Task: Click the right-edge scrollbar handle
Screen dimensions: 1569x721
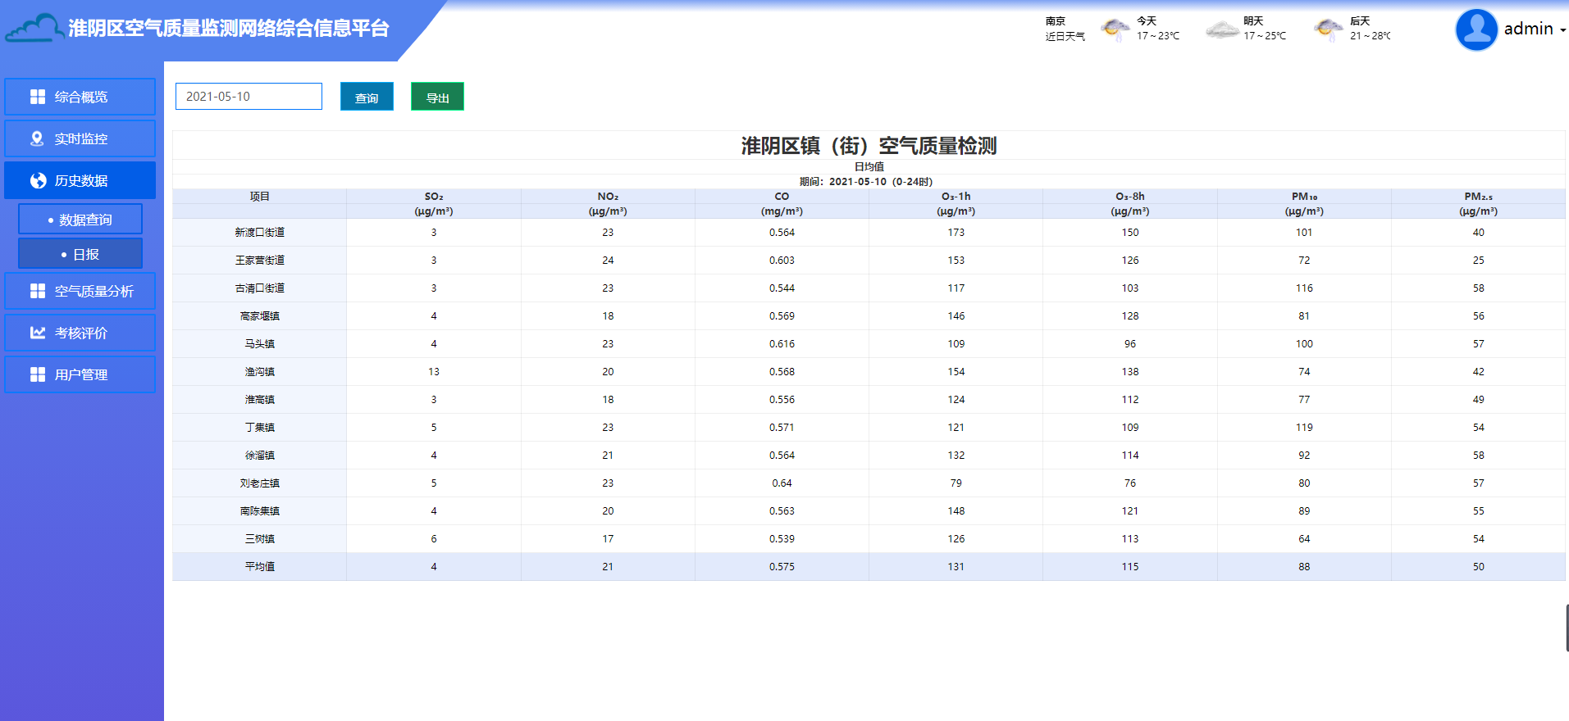Action: [1567, 628]
